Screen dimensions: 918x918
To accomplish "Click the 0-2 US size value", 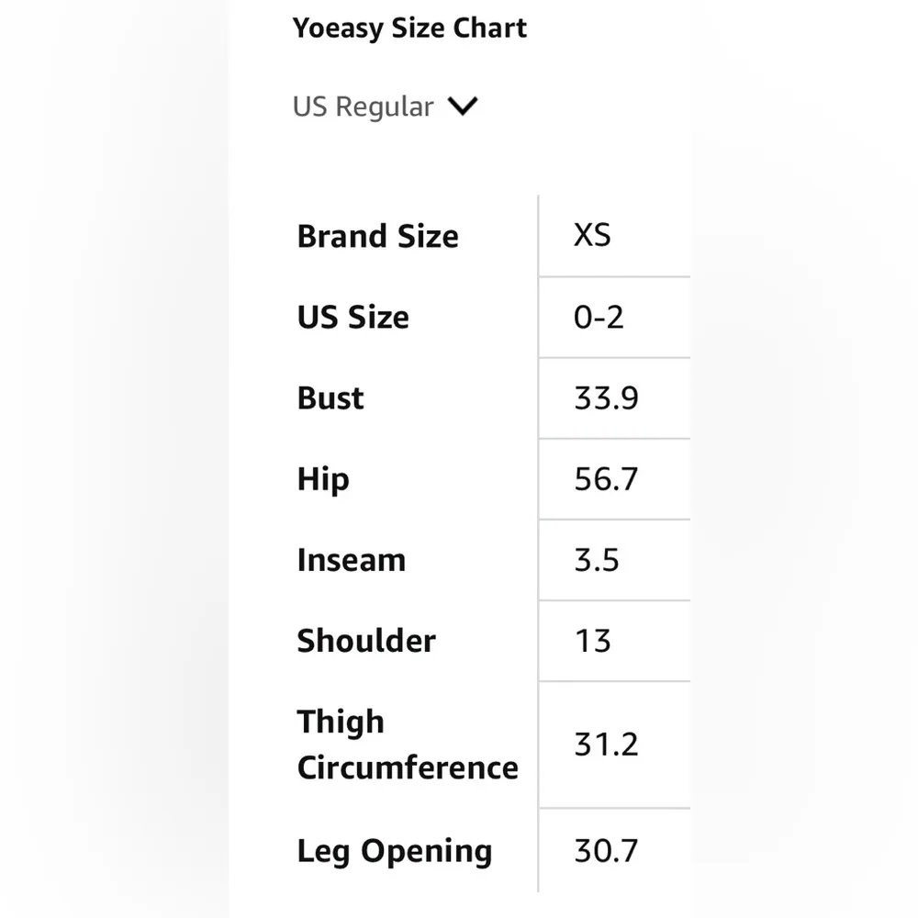I will coord(599,318).
